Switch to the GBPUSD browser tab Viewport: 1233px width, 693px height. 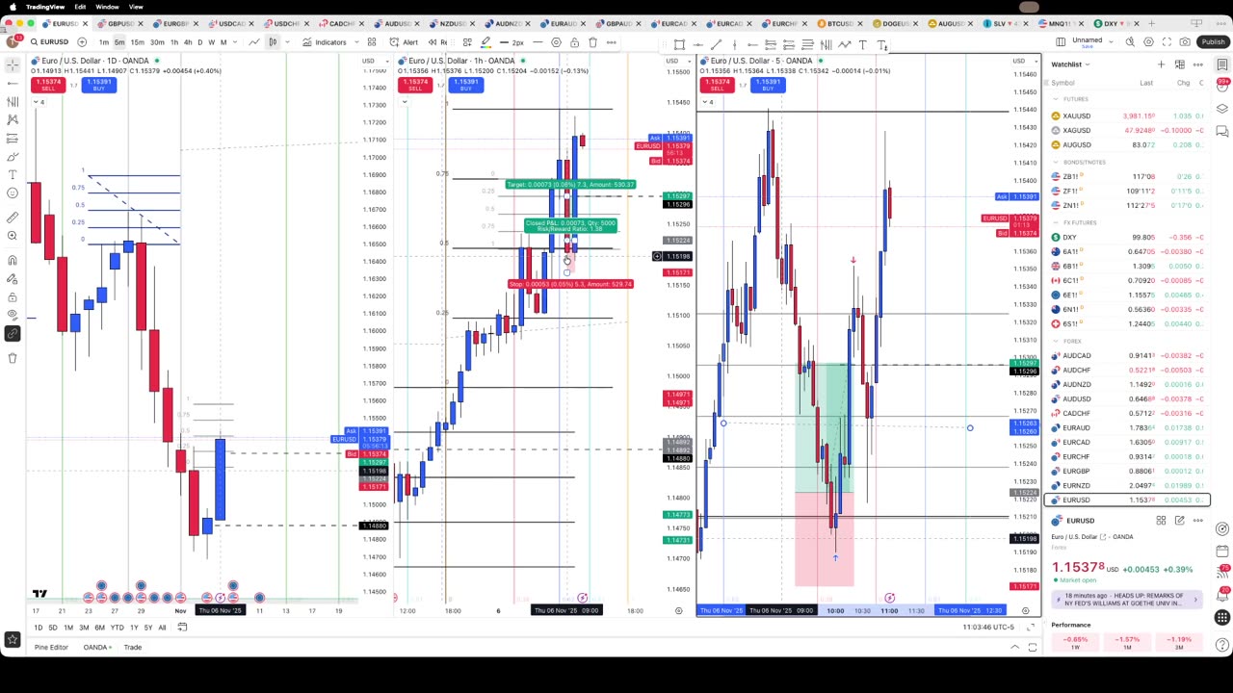click(x=122, y=23)
